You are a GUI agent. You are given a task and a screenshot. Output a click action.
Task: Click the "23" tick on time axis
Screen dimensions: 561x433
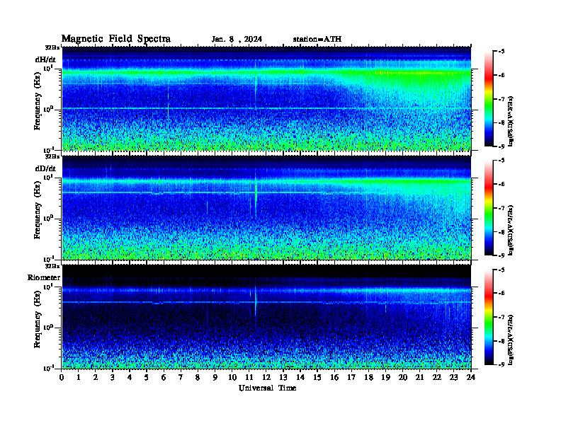[453, 377]
